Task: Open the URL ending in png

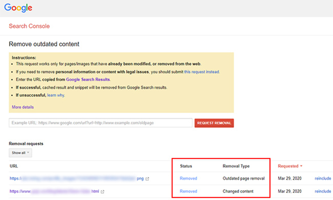Action: click(x=75, y=179)
